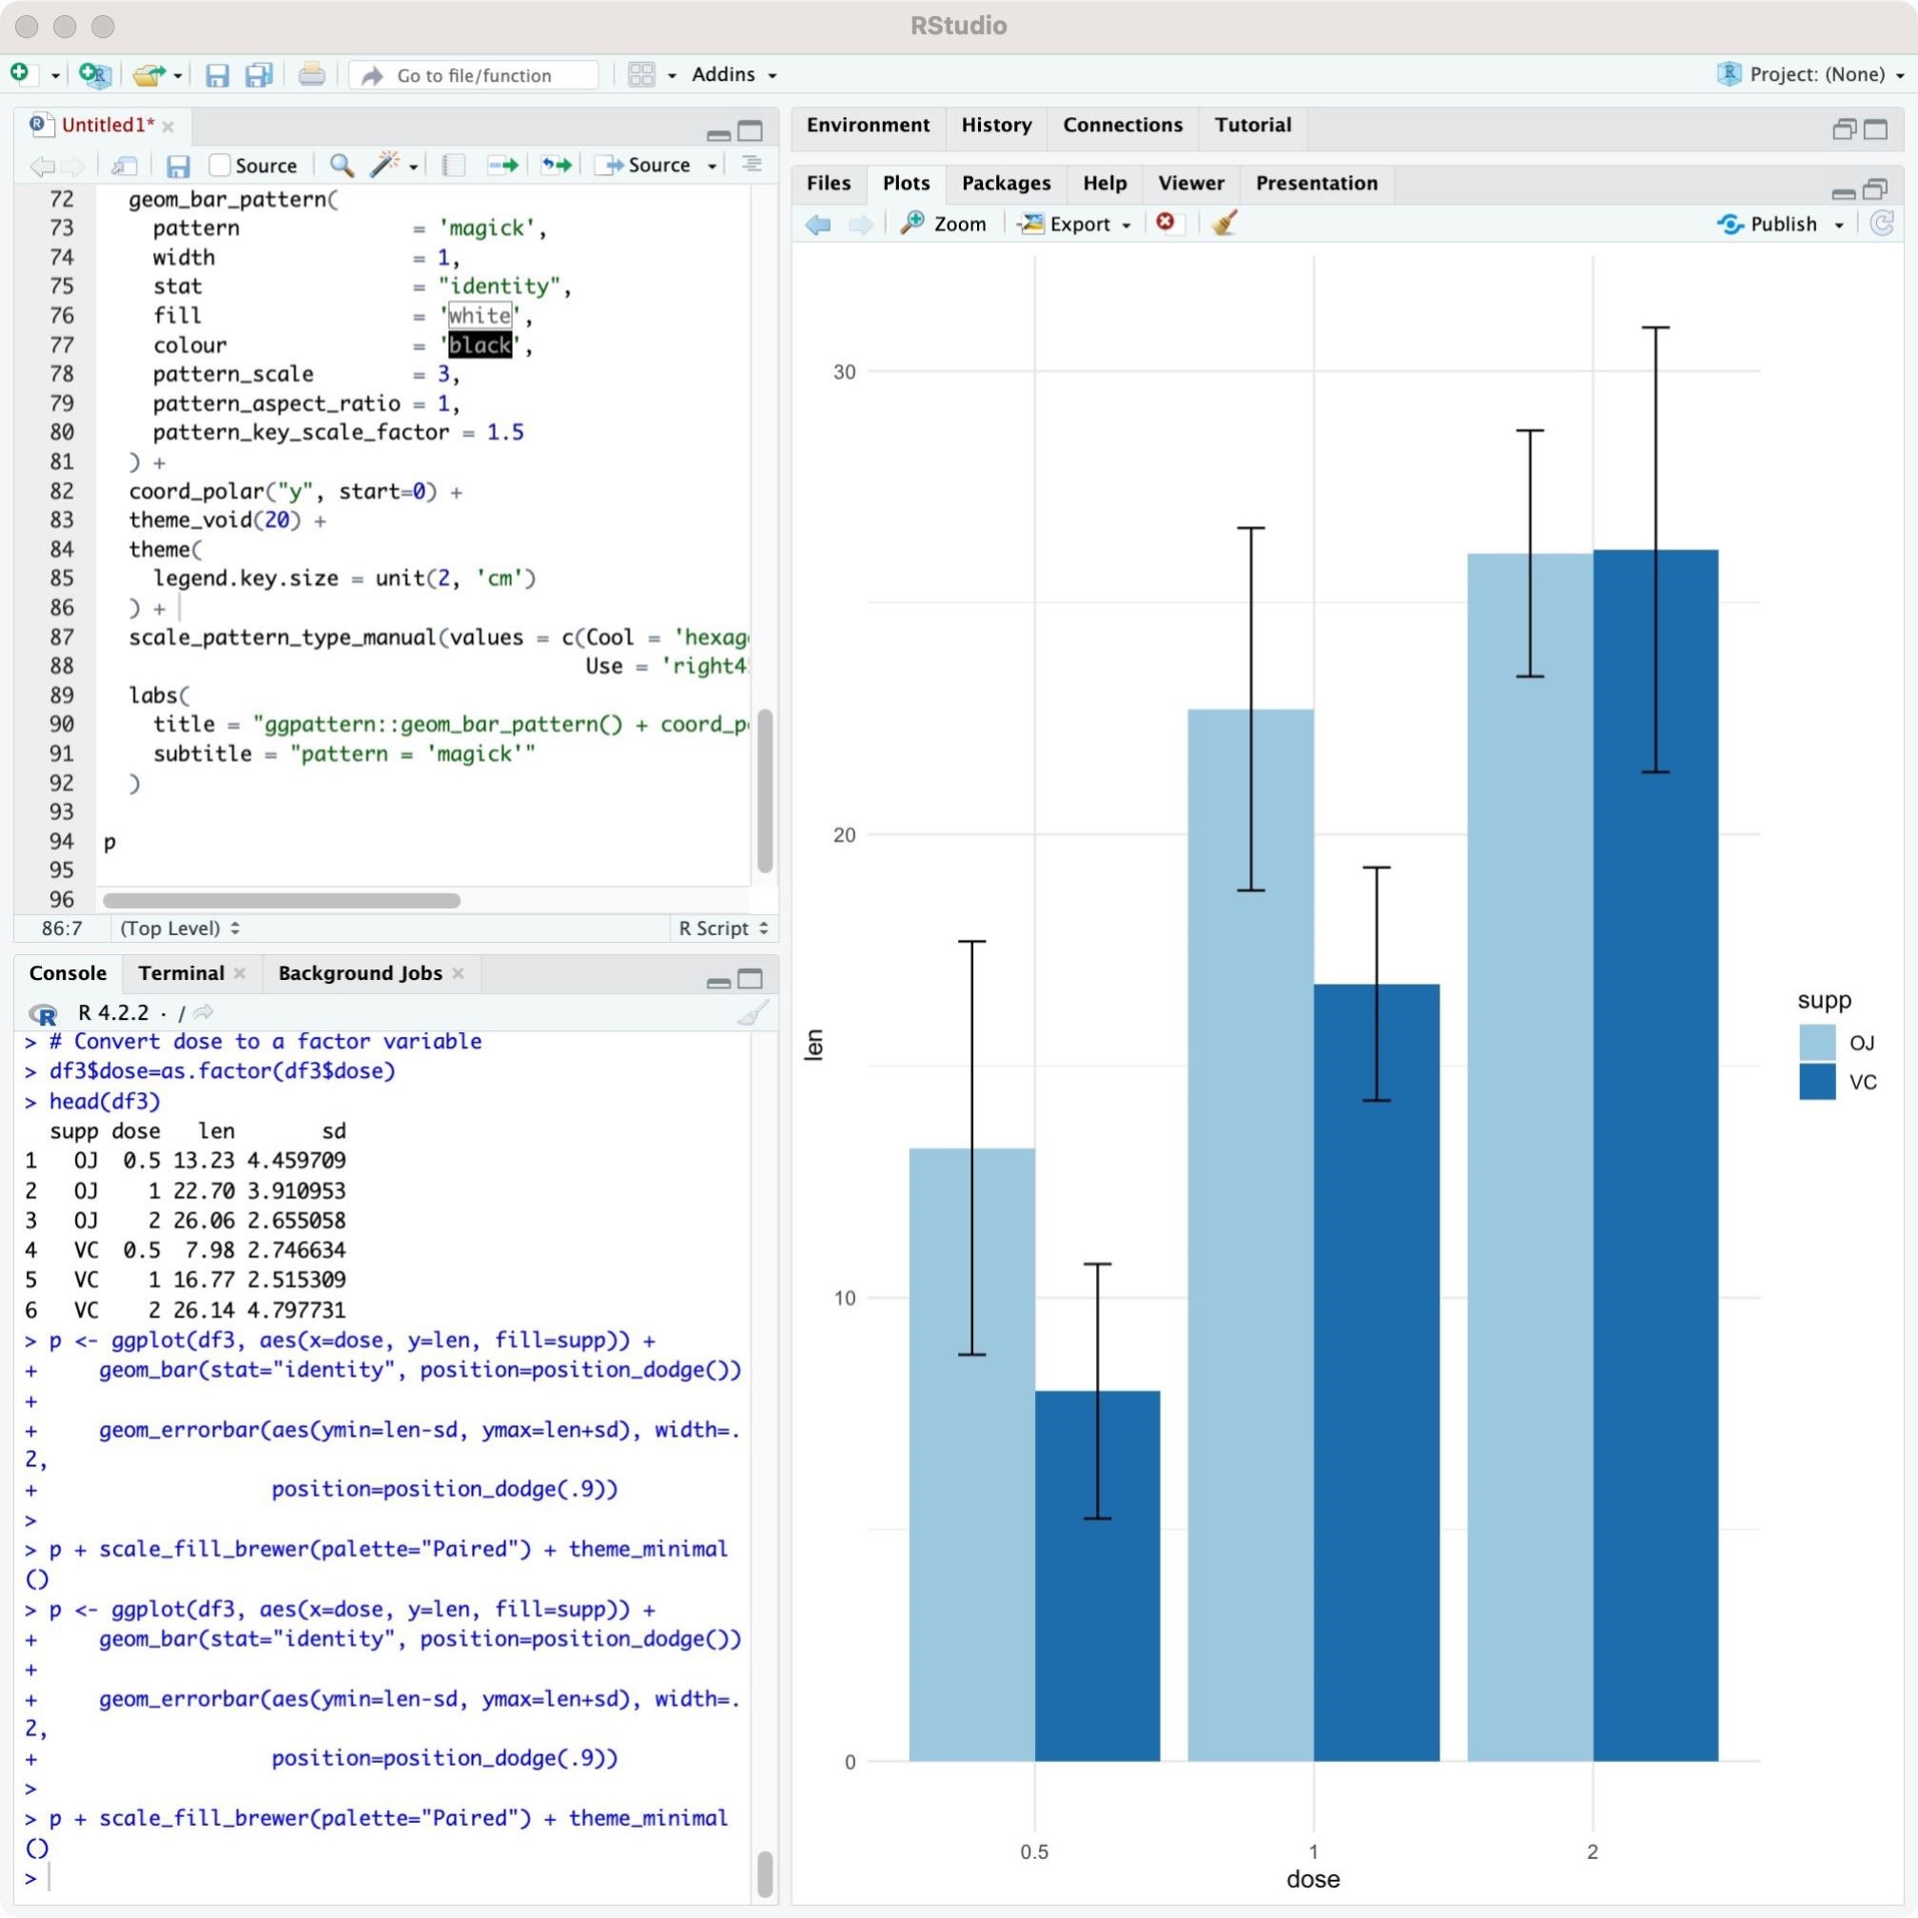Switch to the Packages tab
Image resolution: width=1918 pixels, height=1918 pixels.
click(1006, 184)
